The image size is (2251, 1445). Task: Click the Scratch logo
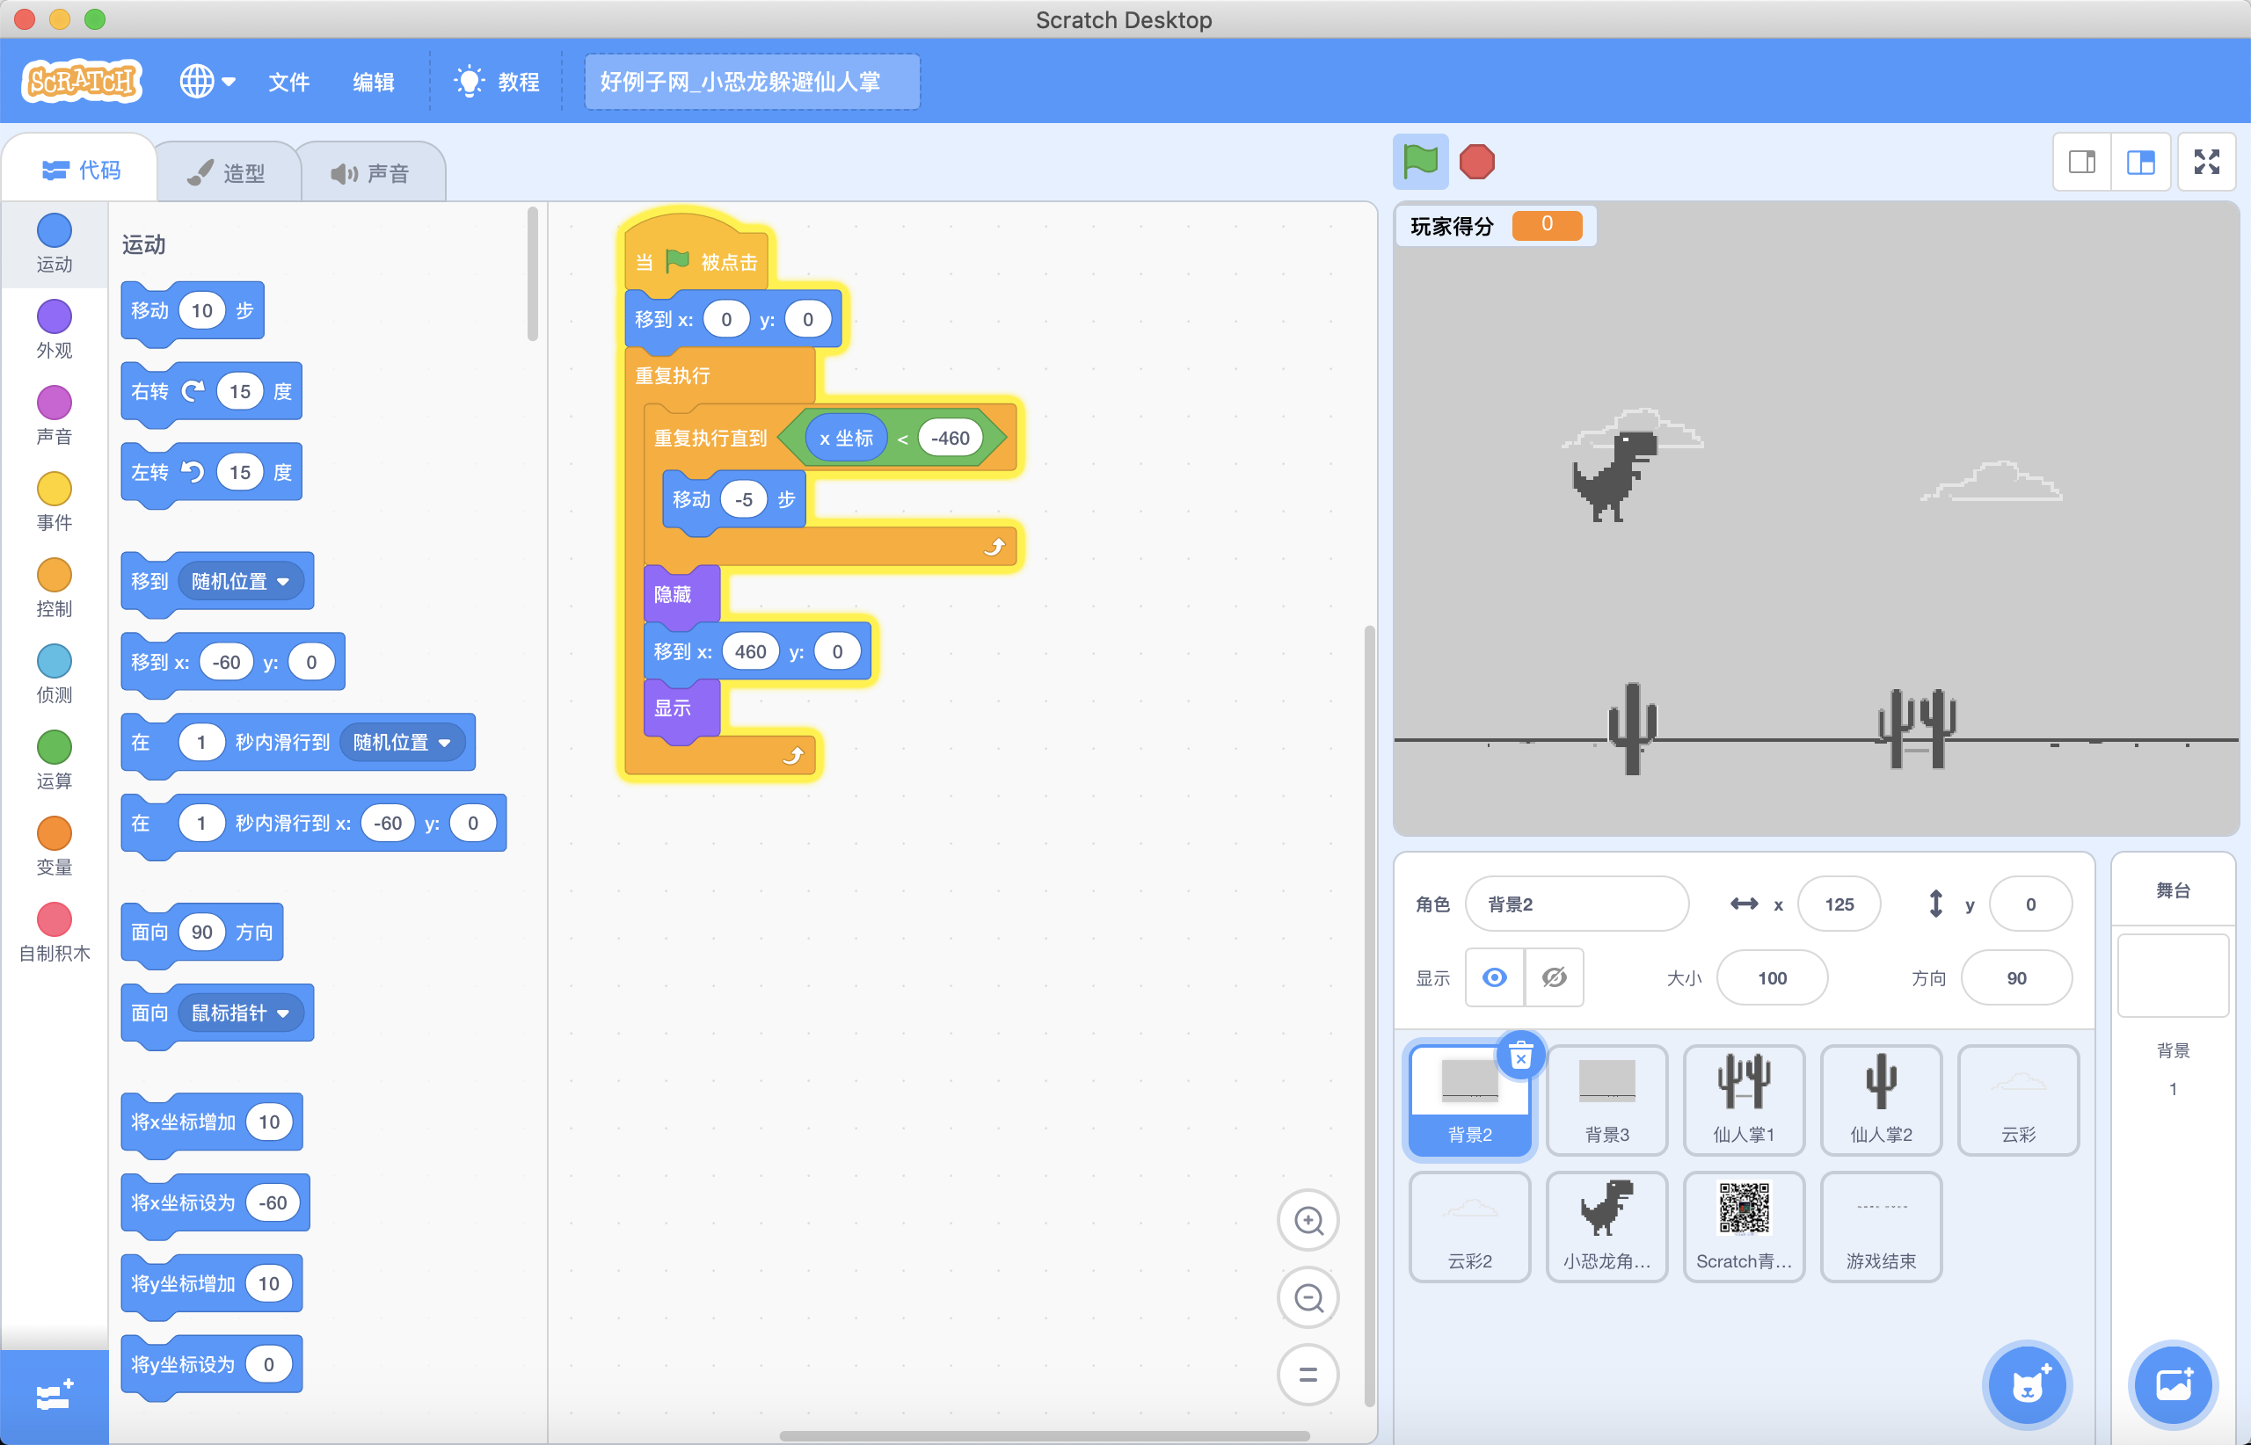click(x=83, y=82)
